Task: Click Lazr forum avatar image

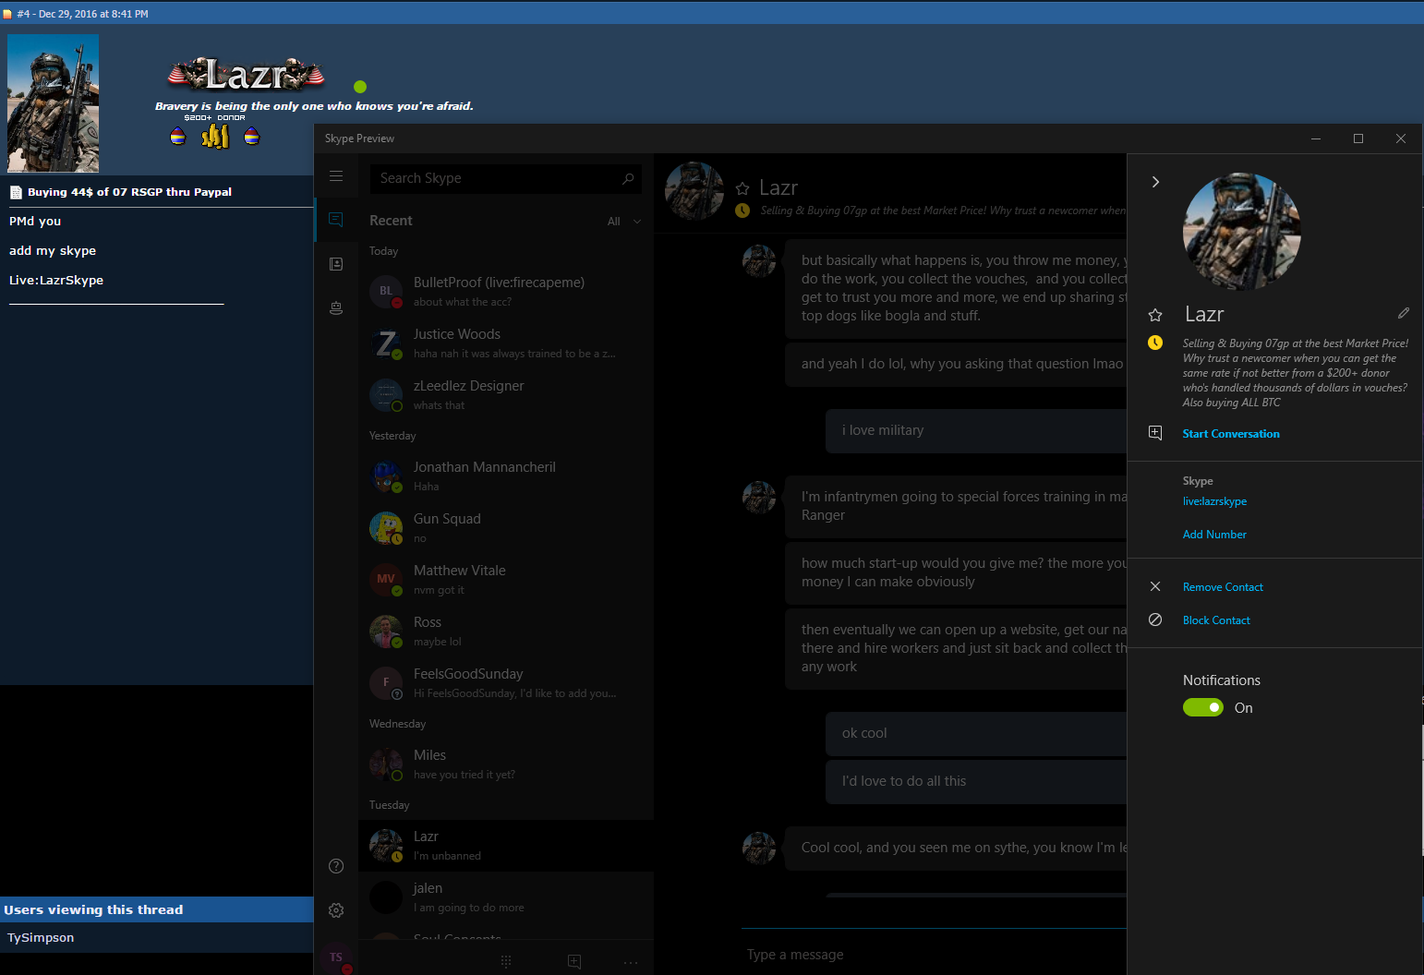Action: tap(54, 103)
